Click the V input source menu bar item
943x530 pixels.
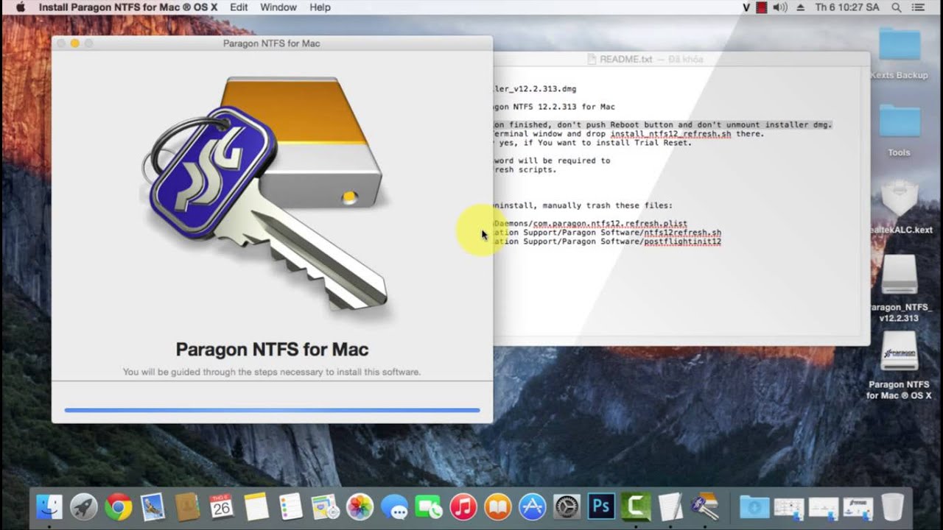746,7
